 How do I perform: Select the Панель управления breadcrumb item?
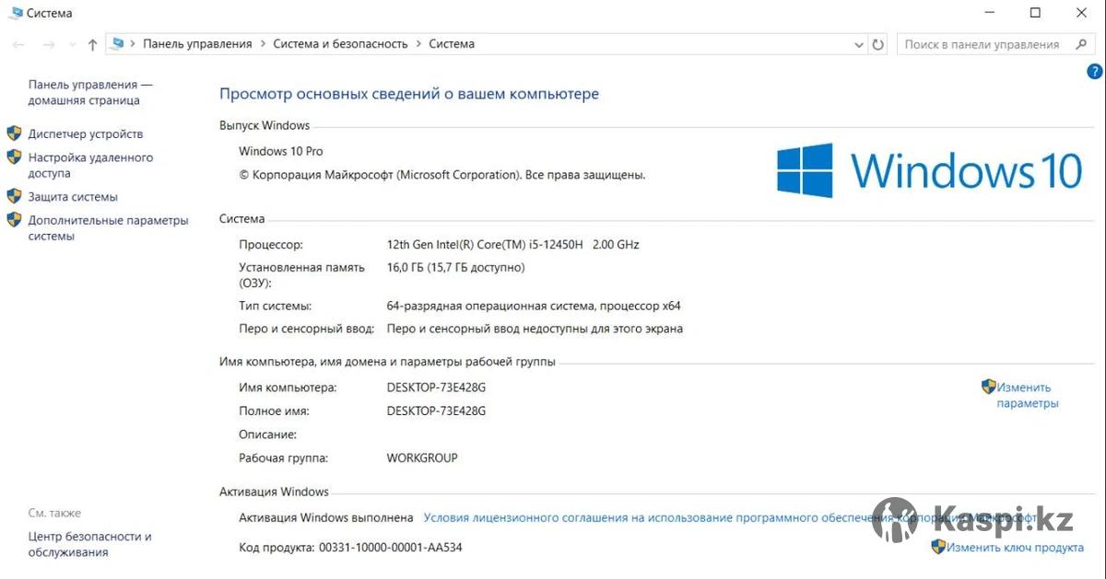coord(197,43)
